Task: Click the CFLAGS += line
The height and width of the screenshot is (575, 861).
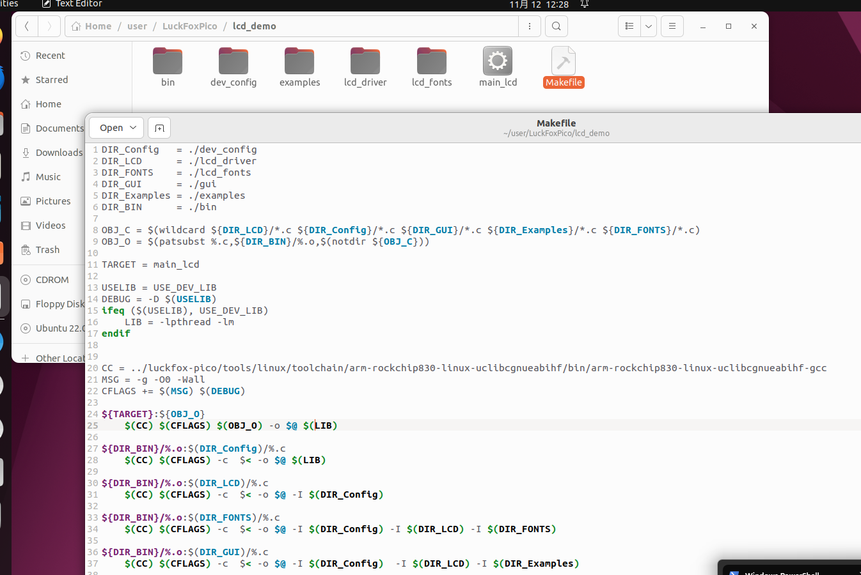Action: pyautogui.click(x=173, y=391)
